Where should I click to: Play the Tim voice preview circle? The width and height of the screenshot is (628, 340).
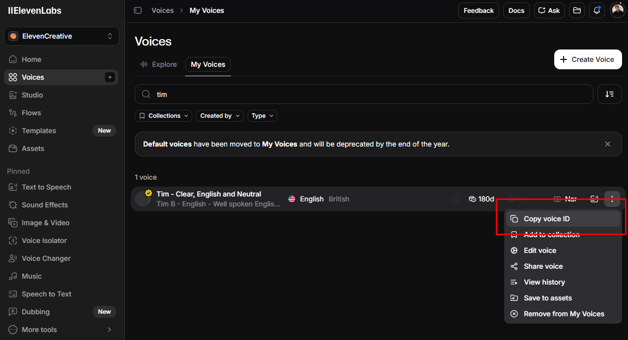[x=143, y=199]
